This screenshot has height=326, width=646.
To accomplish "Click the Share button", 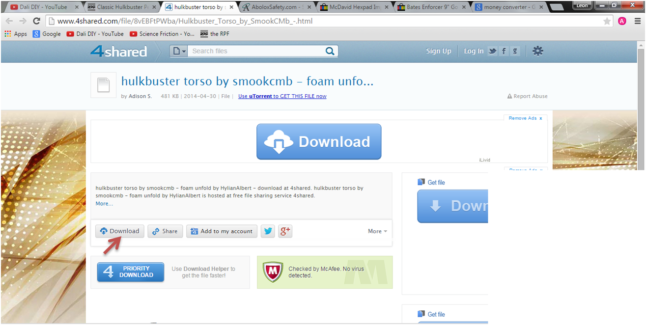I will pyautogui.click(x=165, y=231).
